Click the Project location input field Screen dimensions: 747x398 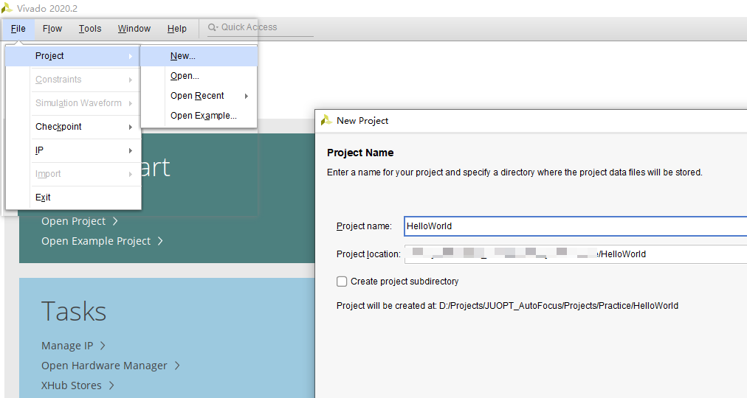[576, 254]
